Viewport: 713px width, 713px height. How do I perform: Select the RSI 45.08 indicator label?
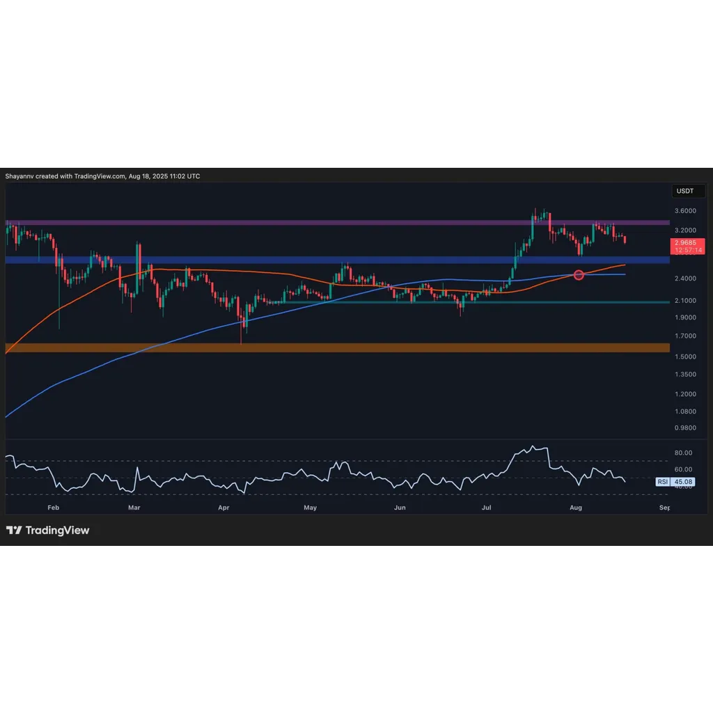coord(675,482)
